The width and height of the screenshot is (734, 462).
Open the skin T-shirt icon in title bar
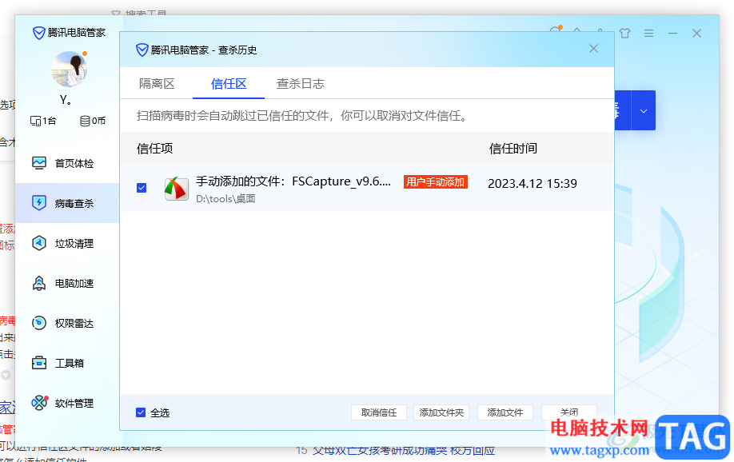(624, 34)
